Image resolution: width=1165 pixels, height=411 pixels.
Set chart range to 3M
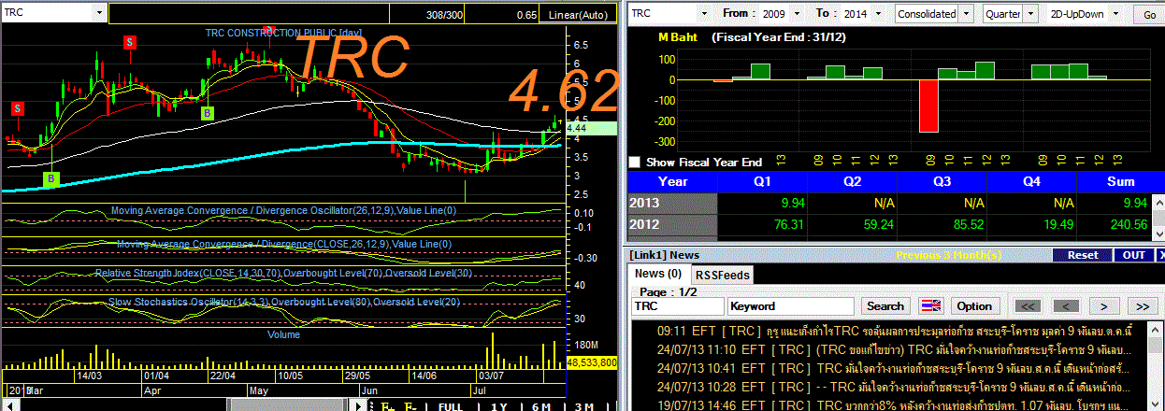click(583, 406)
